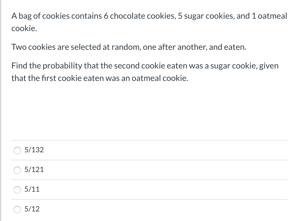The image size is (298, 221).
Task: Mark the radio circle beside 5/12
Action: click(17, 209)
